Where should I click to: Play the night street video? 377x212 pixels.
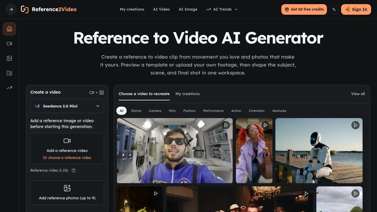click(156, 193)
